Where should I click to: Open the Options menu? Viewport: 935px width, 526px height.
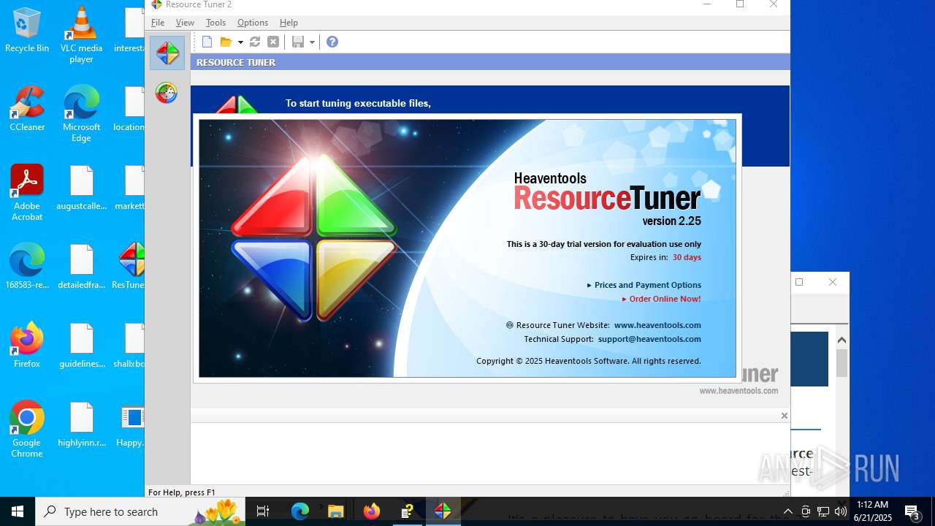pyautogui.click(x=253, y=23)
